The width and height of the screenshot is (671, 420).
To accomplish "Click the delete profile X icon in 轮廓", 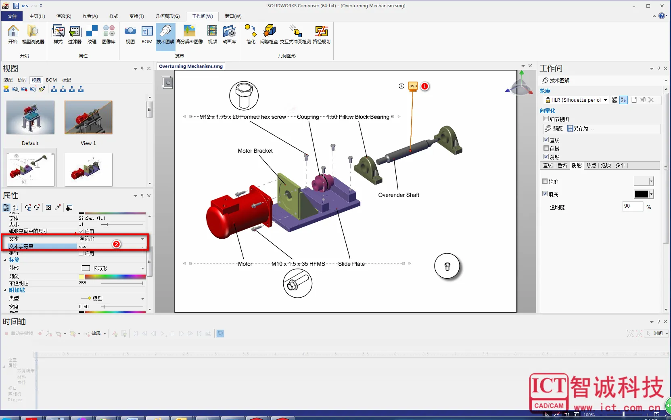I will pyautogui.click(x=651, y=100).
